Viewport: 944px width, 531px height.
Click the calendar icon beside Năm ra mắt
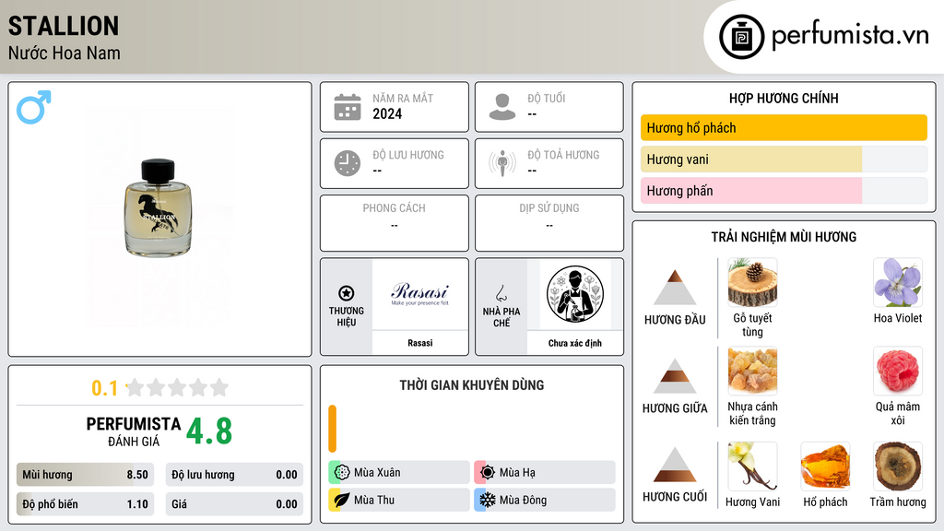[348, 107]
